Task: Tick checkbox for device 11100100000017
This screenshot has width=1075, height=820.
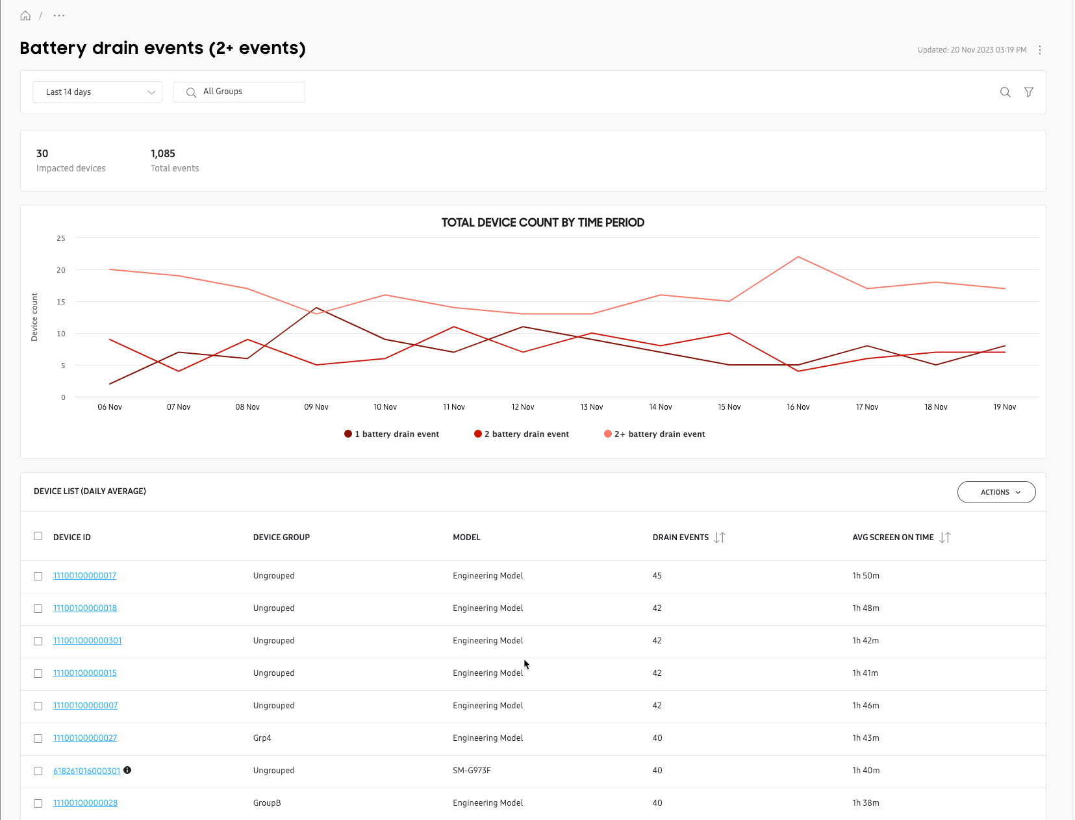Action: 38,577
